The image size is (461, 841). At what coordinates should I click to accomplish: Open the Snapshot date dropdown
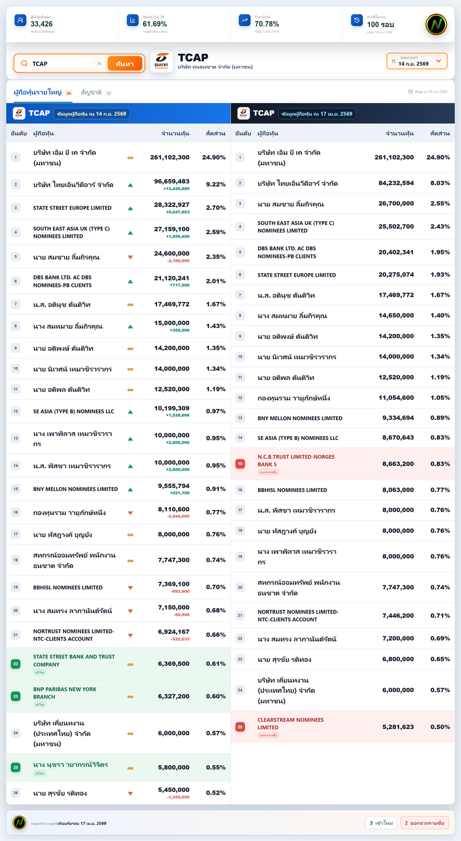pyautogui.click(x=417, y=61)
